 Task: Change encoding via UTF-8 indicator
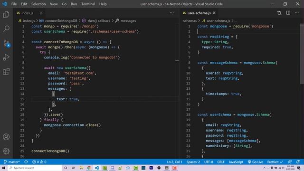(209, 161)
